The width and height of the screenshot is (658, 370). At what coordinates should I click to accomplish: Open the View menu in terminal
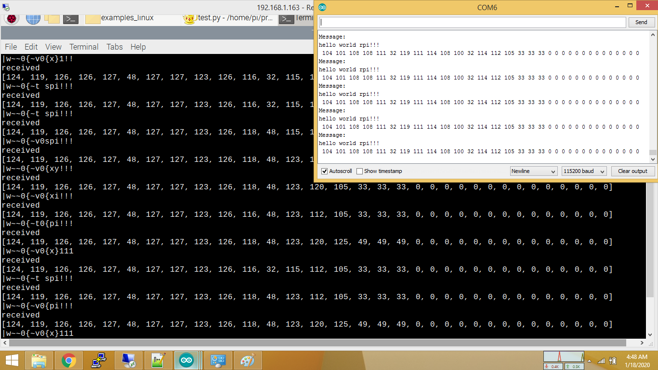(x=53, y=47)
